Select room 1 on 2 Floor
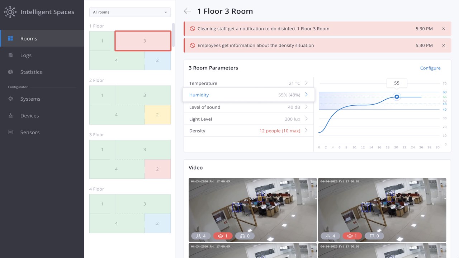This screenshot has height=258, width=459. (102, 95)
